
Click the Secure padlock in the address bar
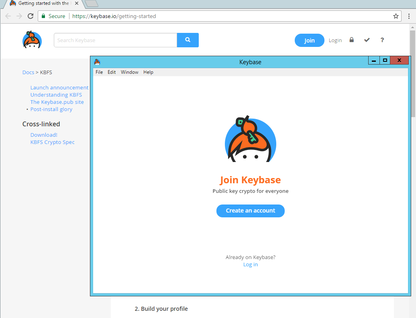tap(43, 16)
